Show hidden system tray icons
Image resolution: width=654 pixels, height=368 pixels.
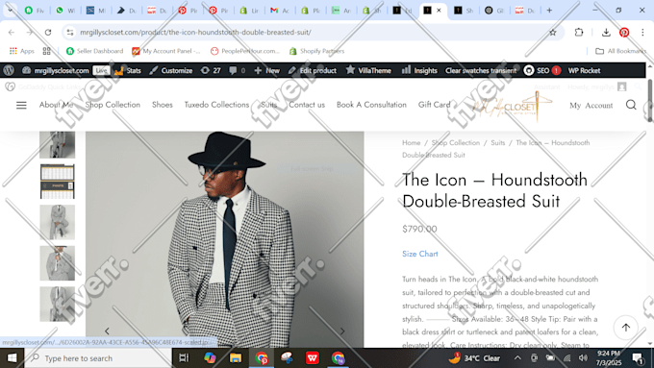[517, 358]
